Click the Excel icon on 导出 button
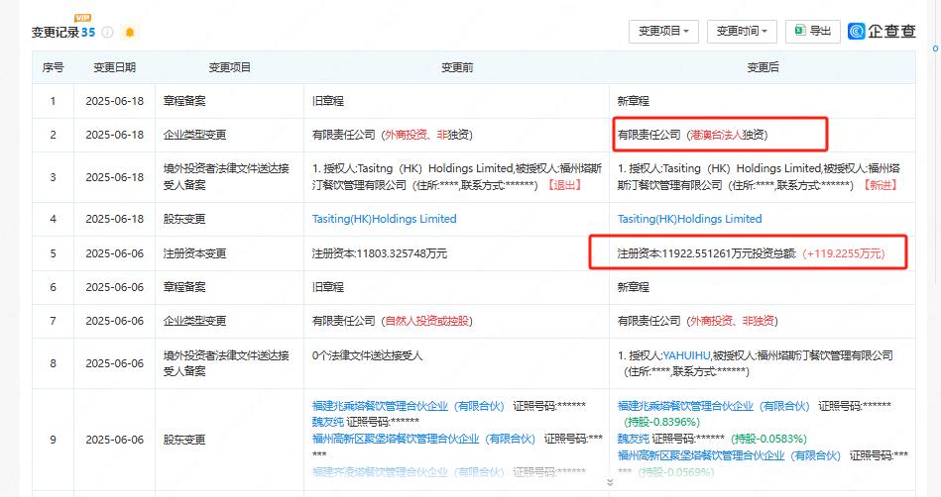The width and height of the screenshot is (941, 497). [x=800, y=31]
